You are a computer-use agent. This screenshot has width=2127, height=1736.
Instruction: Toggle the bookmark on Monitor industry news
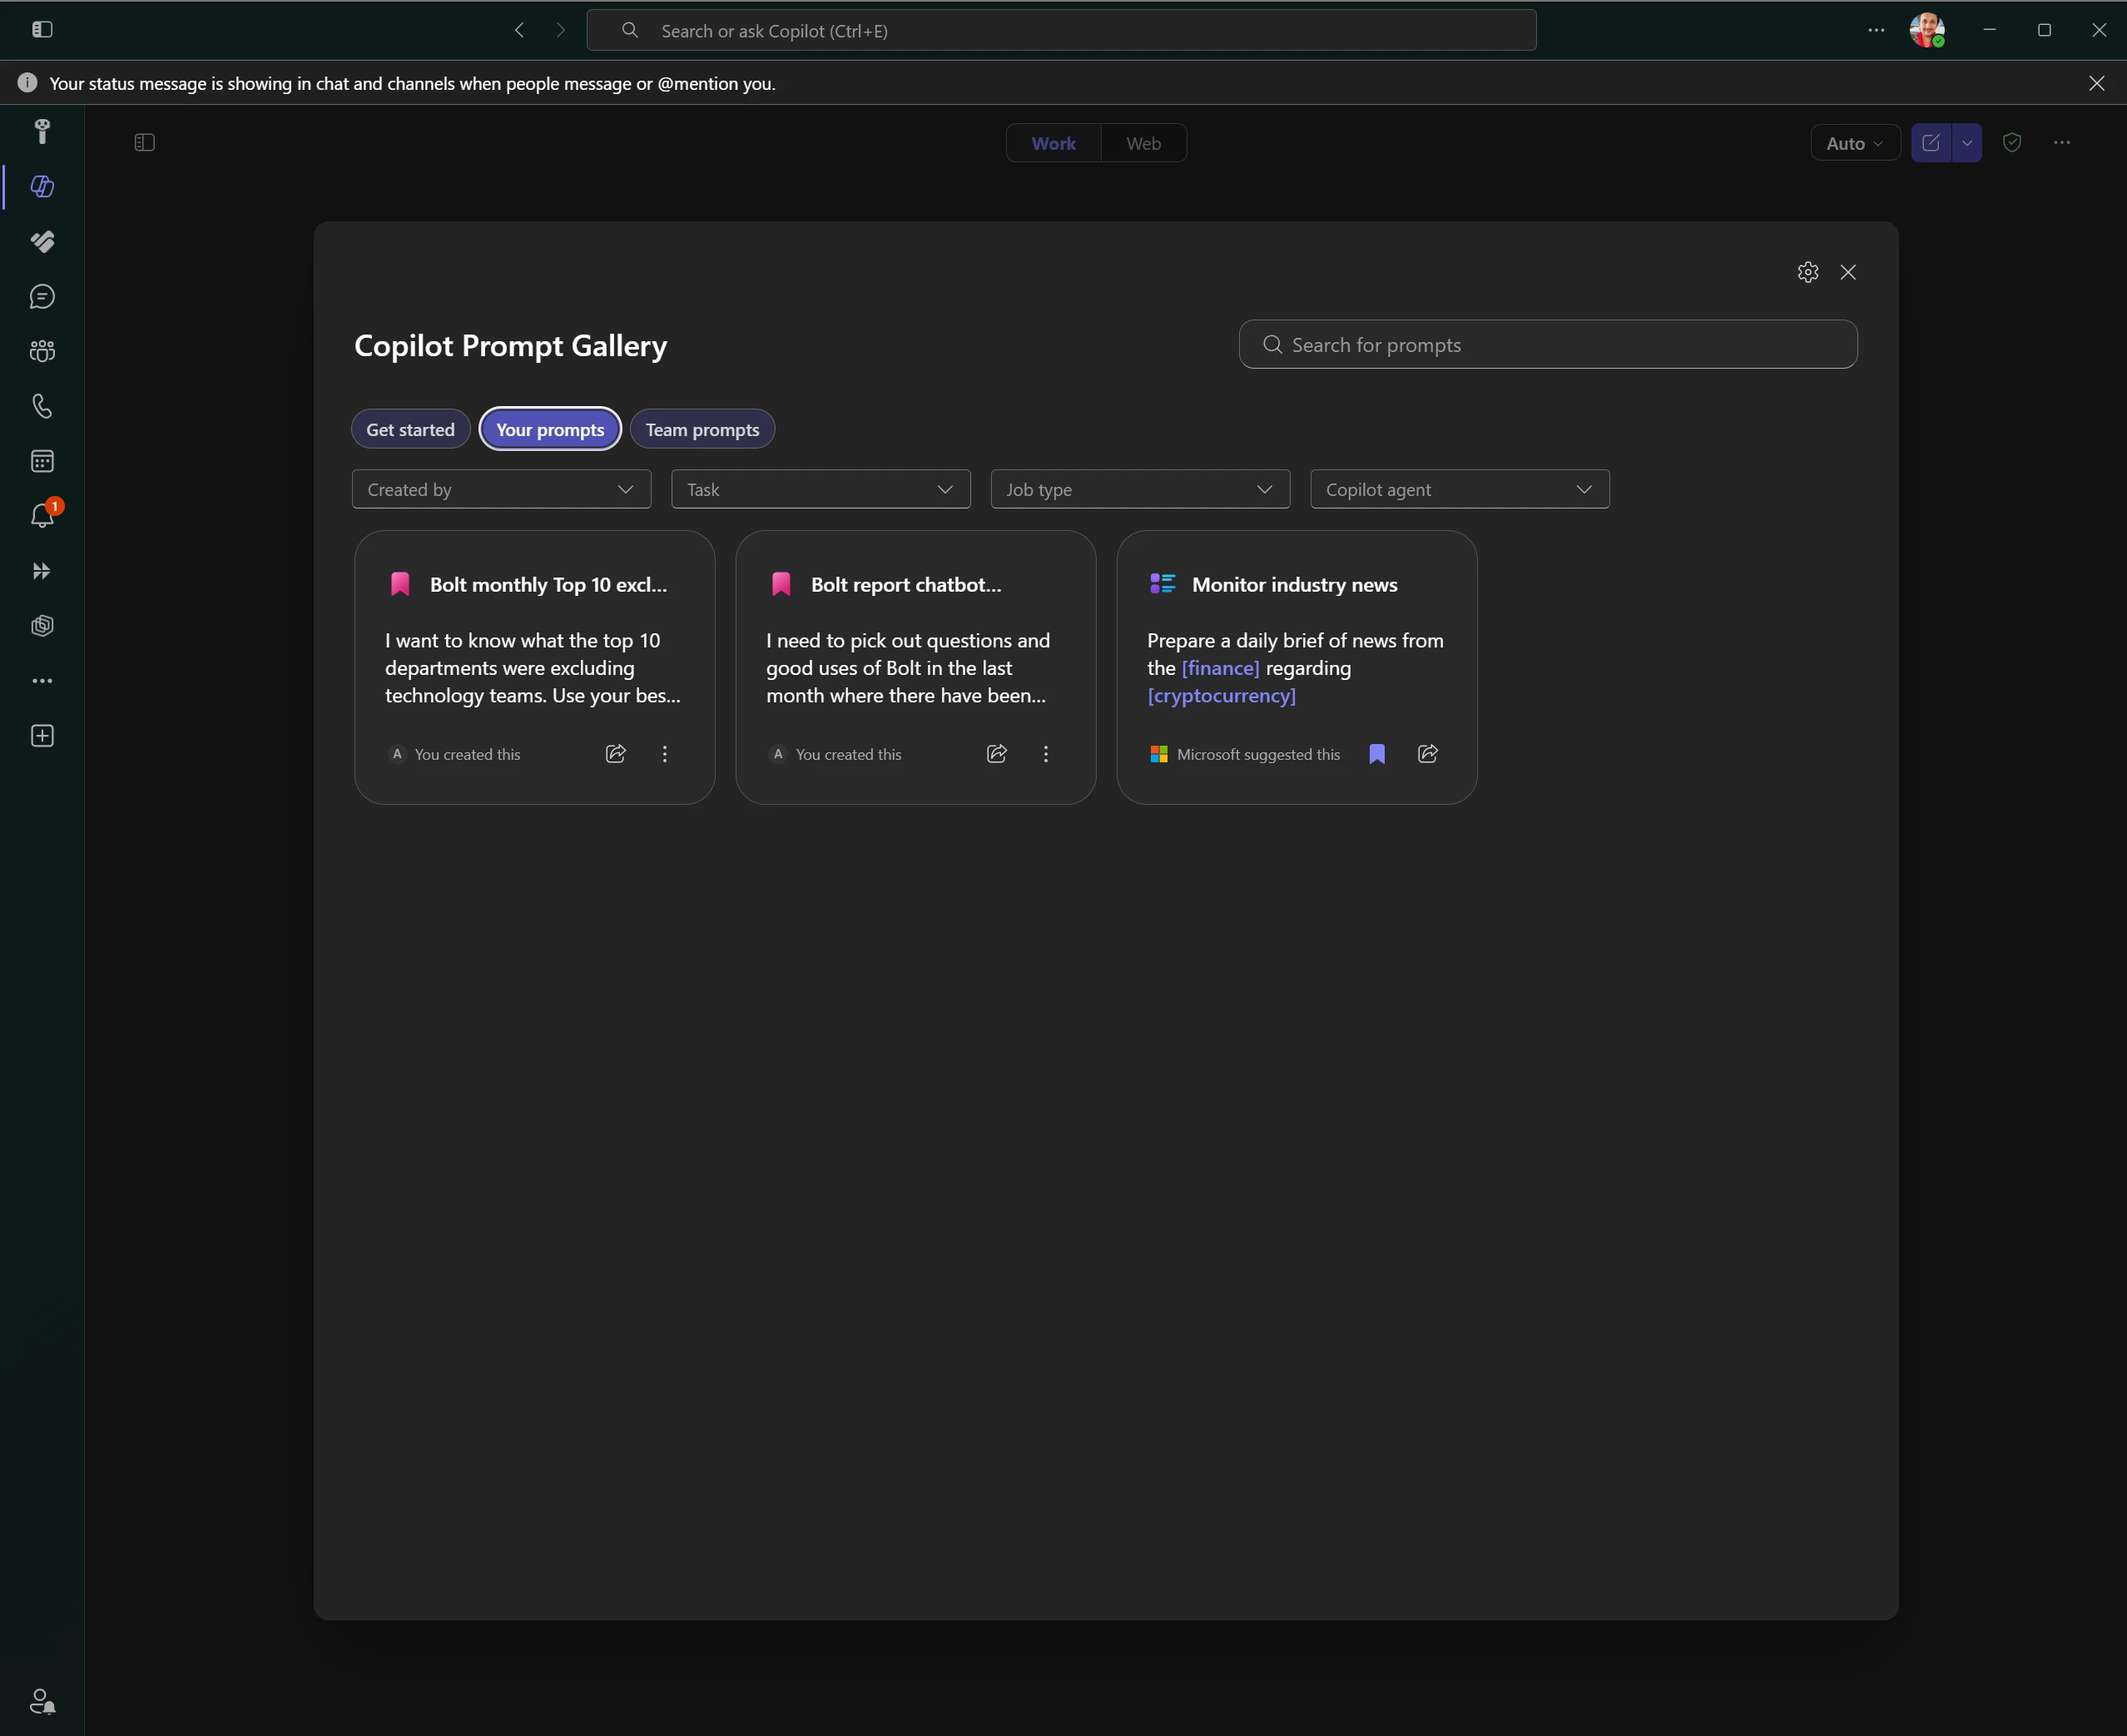pos(1377,754)
